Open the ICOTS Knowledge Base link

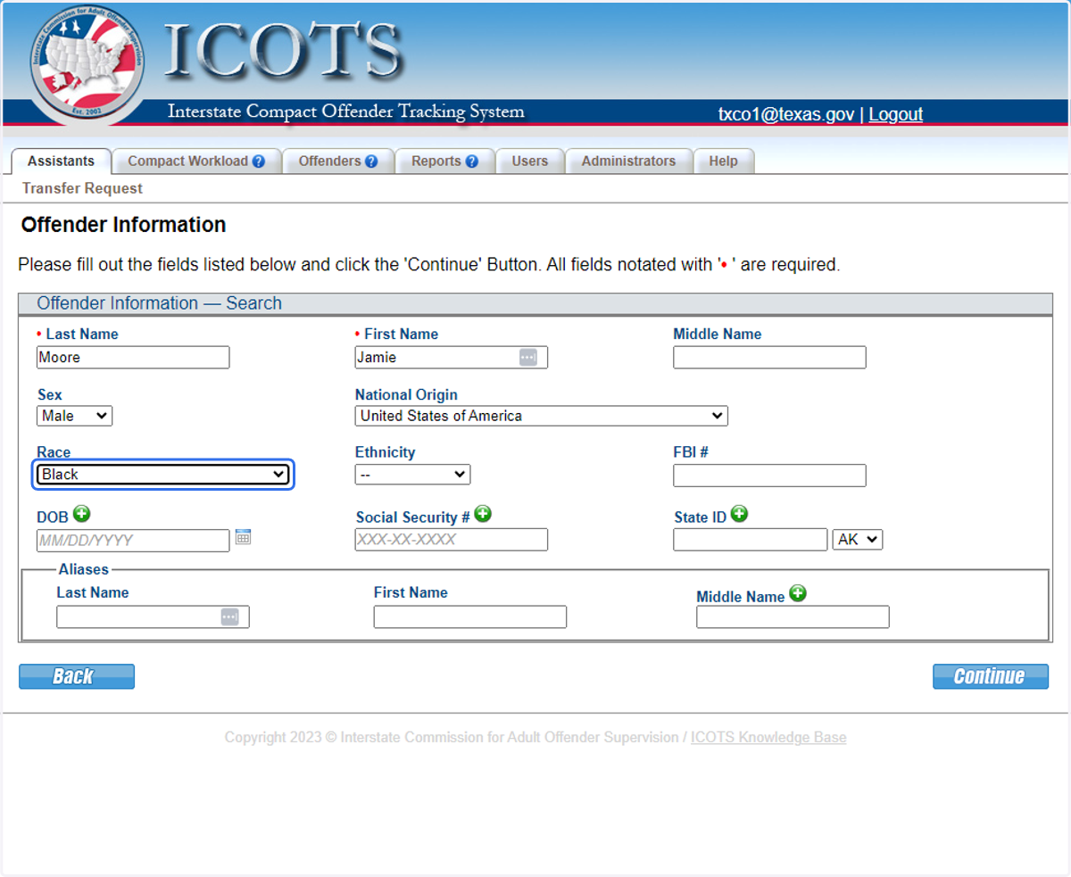(x=768, y=738)
